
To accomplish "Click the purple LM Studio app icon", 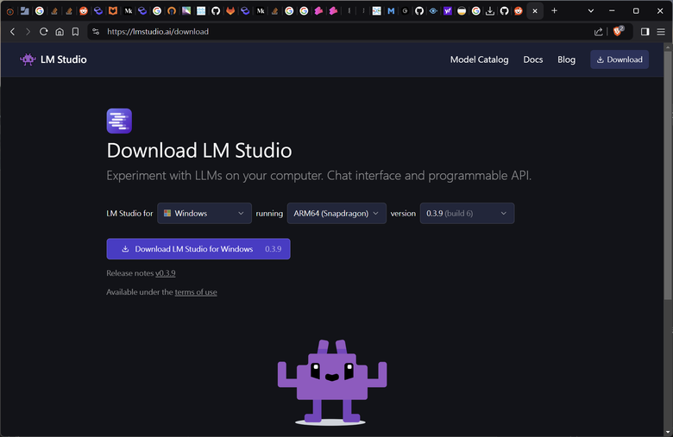I will tap(119, 121).
